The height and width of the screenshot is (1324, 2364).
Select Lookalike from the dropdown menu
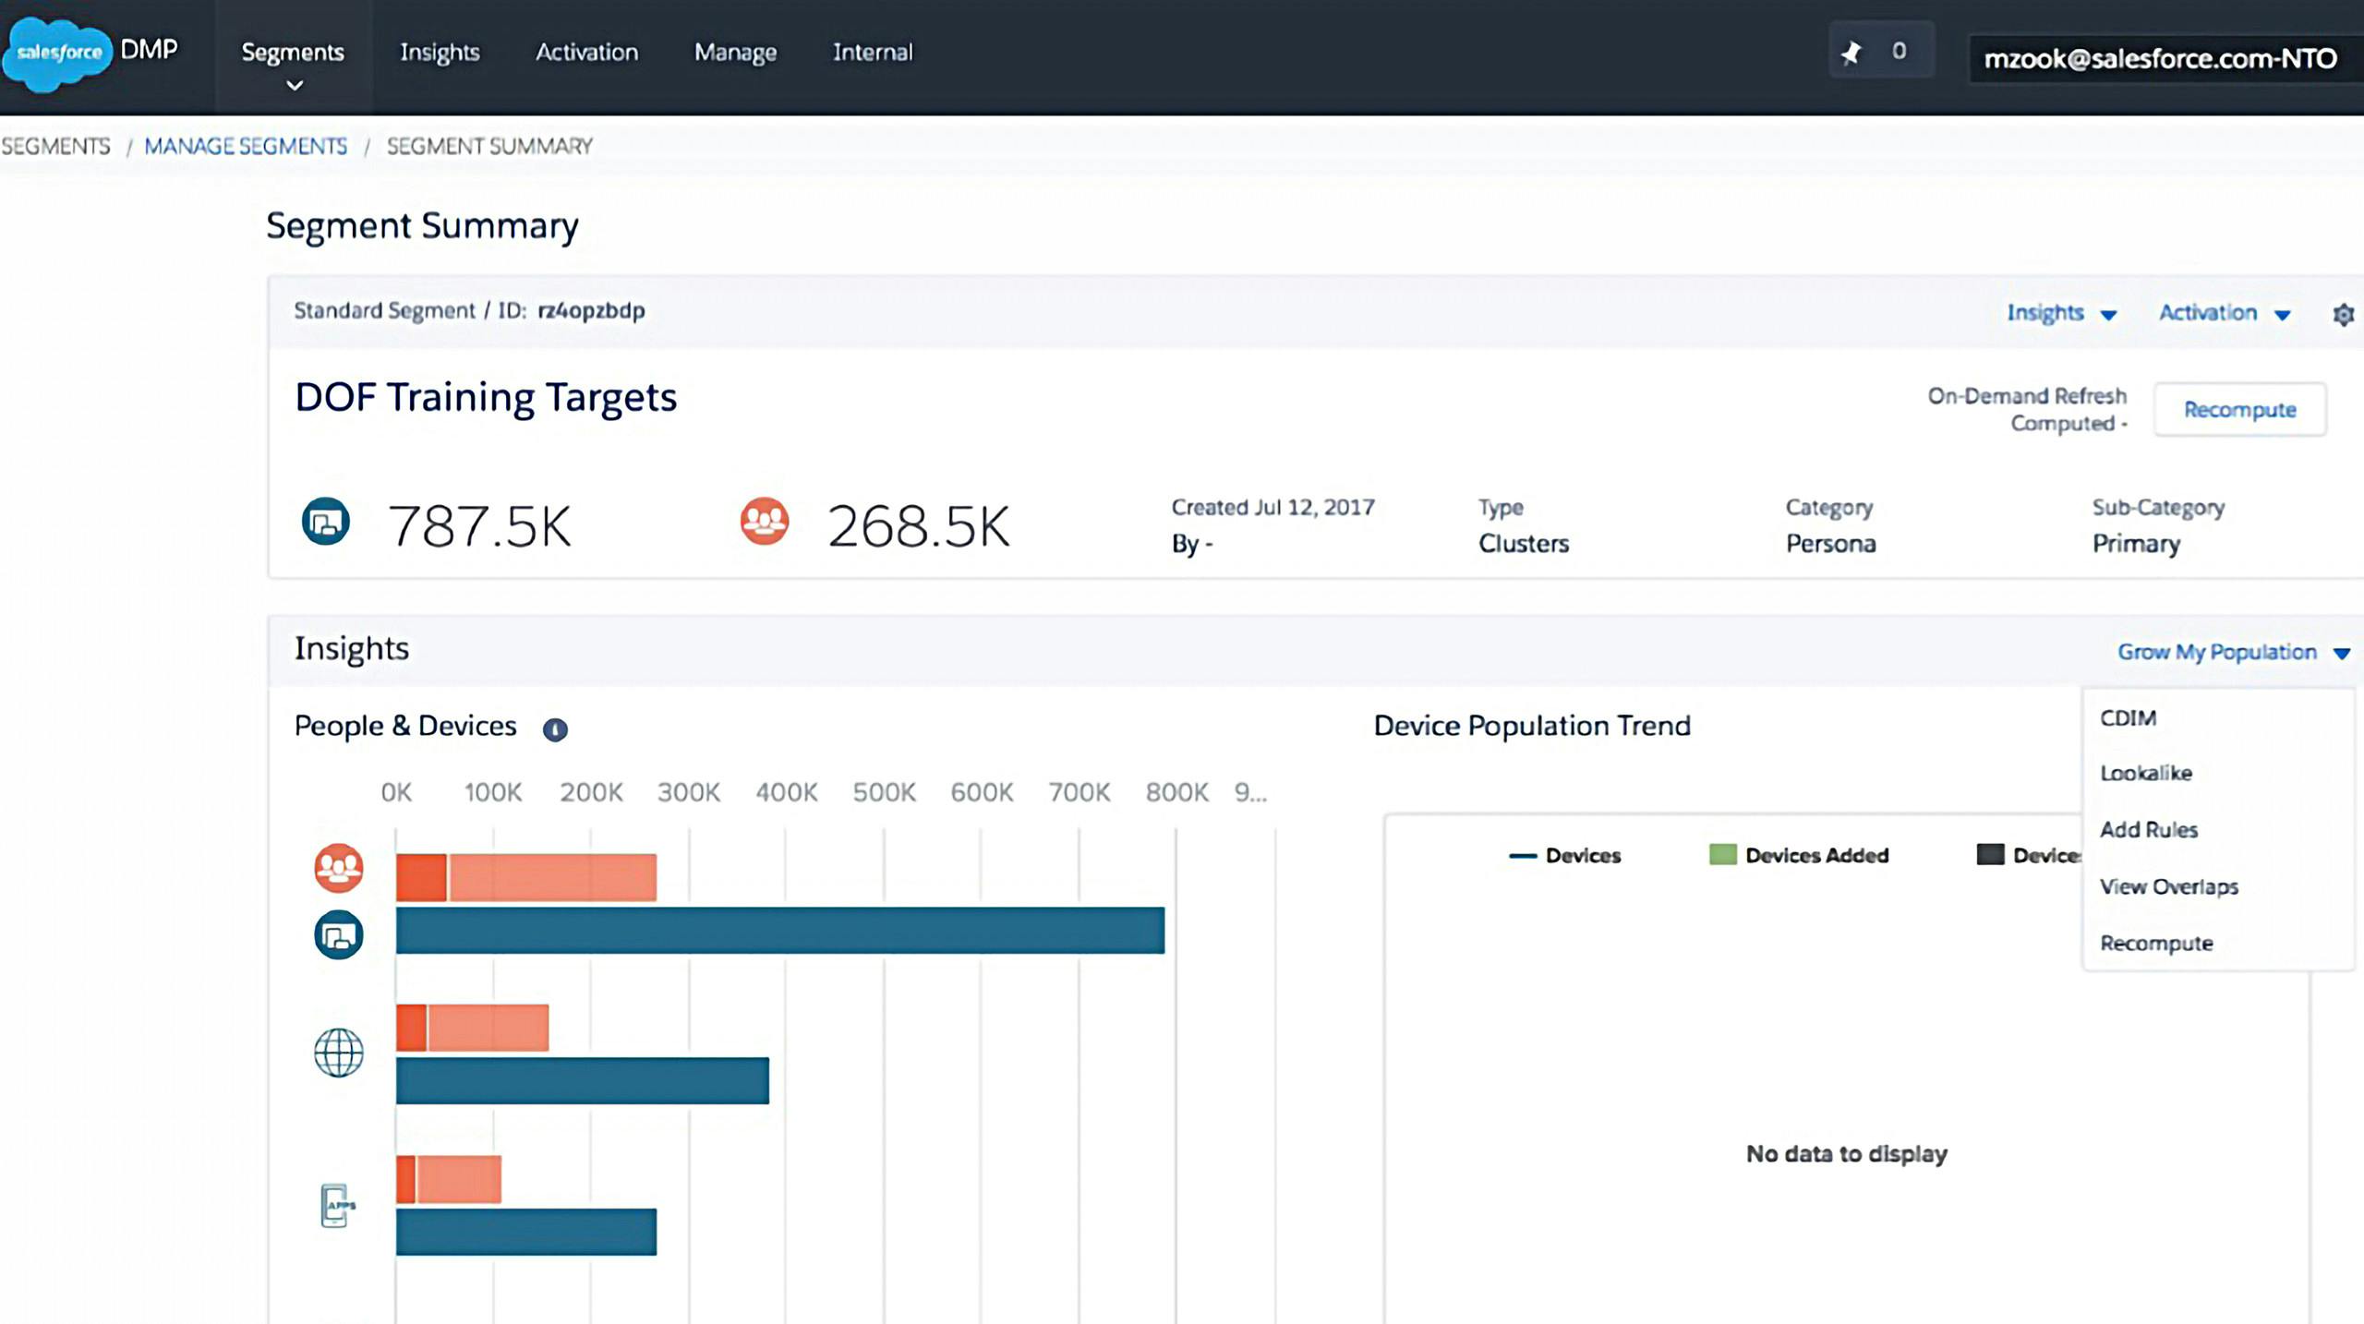[x=2145, y=773]
